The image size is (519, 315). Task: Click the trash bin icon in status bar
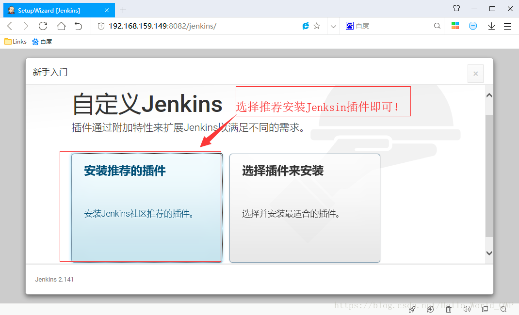pos(449,309)
